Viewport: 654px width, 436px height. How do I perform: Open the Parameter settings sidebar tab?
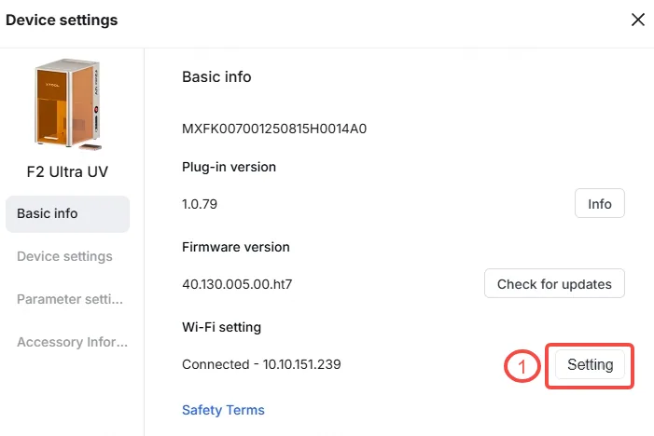pyautogui.click(x=70, y=299)
